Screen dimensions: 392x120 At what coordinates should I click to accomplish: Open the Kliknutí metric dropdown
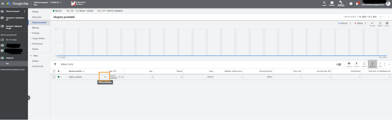tap(345, 23)
